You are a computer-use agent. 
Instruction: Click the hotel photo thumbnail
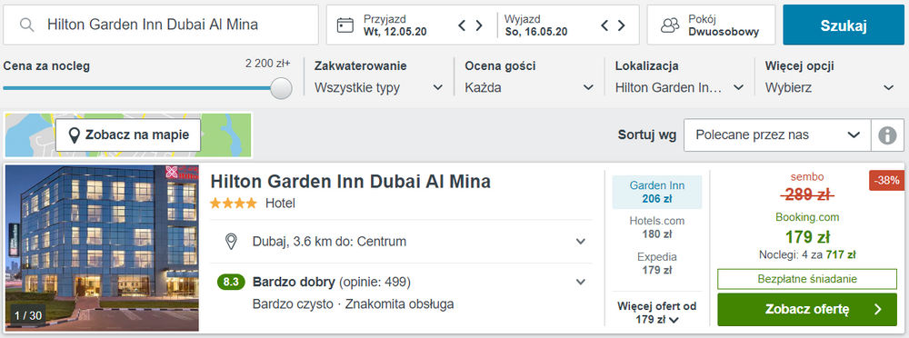[102, 248]
